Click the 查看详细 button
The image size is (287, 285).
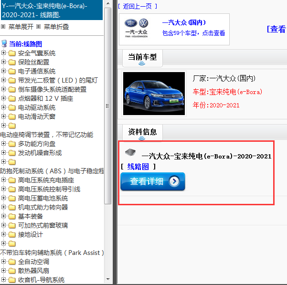(153, 181)
